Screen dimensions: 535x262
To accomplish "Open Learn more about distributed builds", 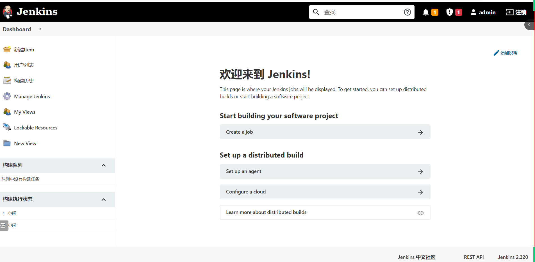I will tap(325, 212).
